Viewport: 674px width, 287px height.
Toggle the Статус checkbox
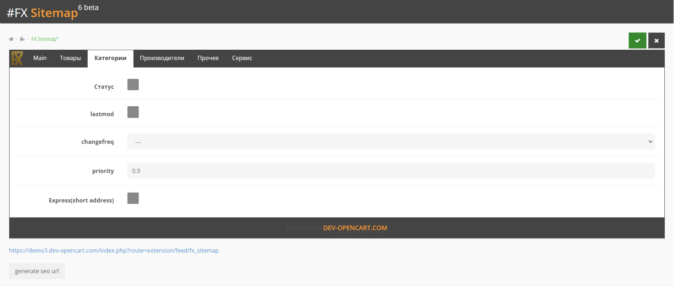(133, 85)
